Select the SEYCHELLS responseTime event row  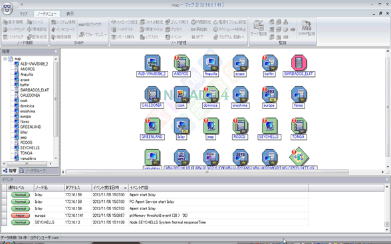point(155,222)
